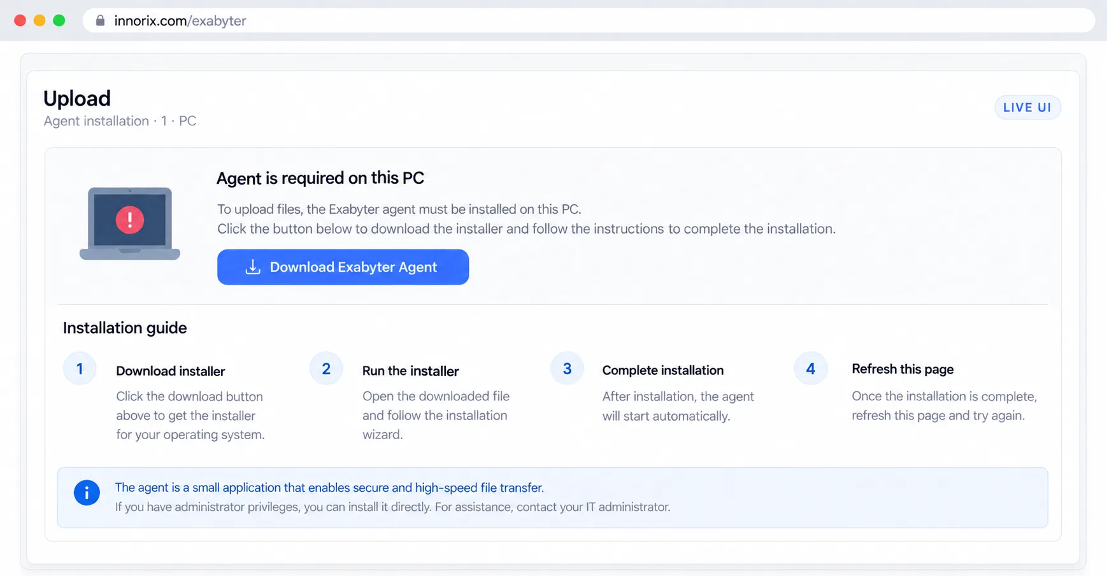Click the innorix.com/exabyter address field

[589, 20]
